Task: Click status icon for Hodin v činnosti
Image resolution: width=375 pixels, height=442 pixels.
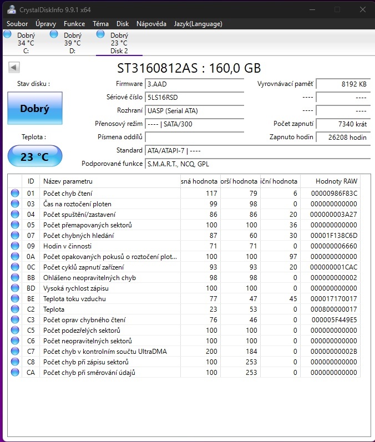Action: pos(15,246)
